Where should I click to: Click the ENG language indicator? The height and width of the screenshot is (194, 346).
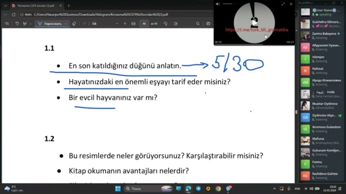297,189
